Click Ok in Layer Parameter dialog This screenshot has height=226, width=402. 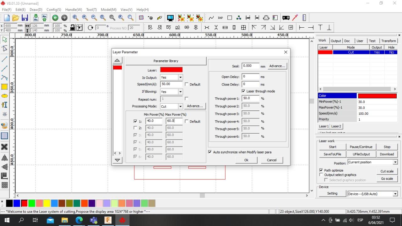click(246, 160)
